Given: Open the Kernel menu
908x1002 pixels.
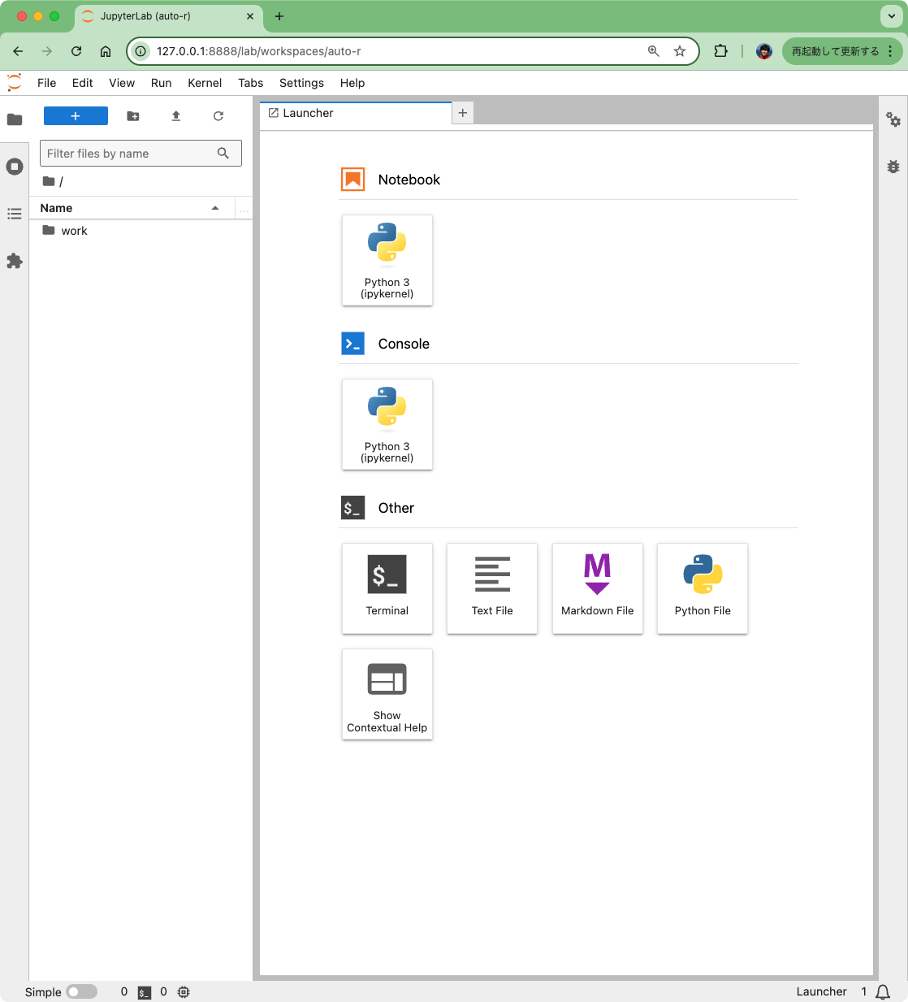Looking at the screenshot, I should coord(205,83).
